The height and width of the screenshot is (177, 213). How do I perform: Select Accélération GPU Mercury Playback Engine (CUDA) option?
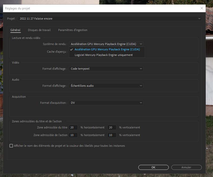click(x=107, y=49)
